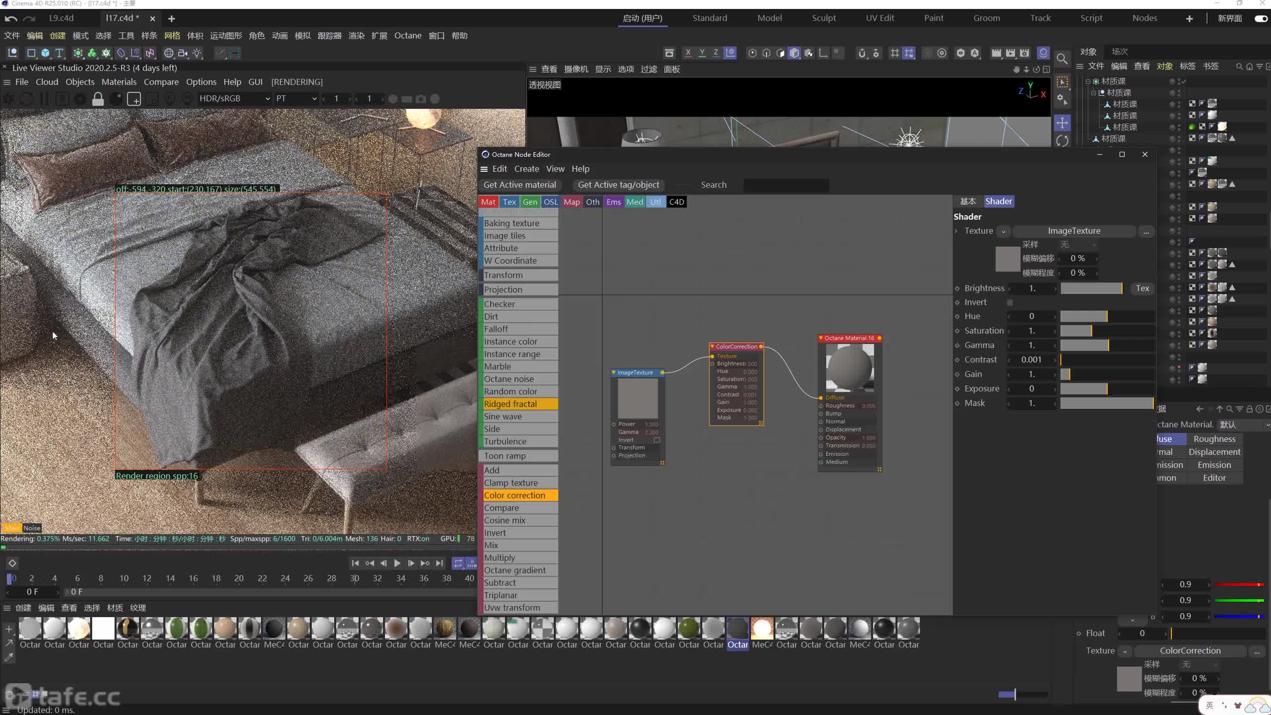
Task: Expand the Texture row disclosure arrow
Action: (956, 231)
